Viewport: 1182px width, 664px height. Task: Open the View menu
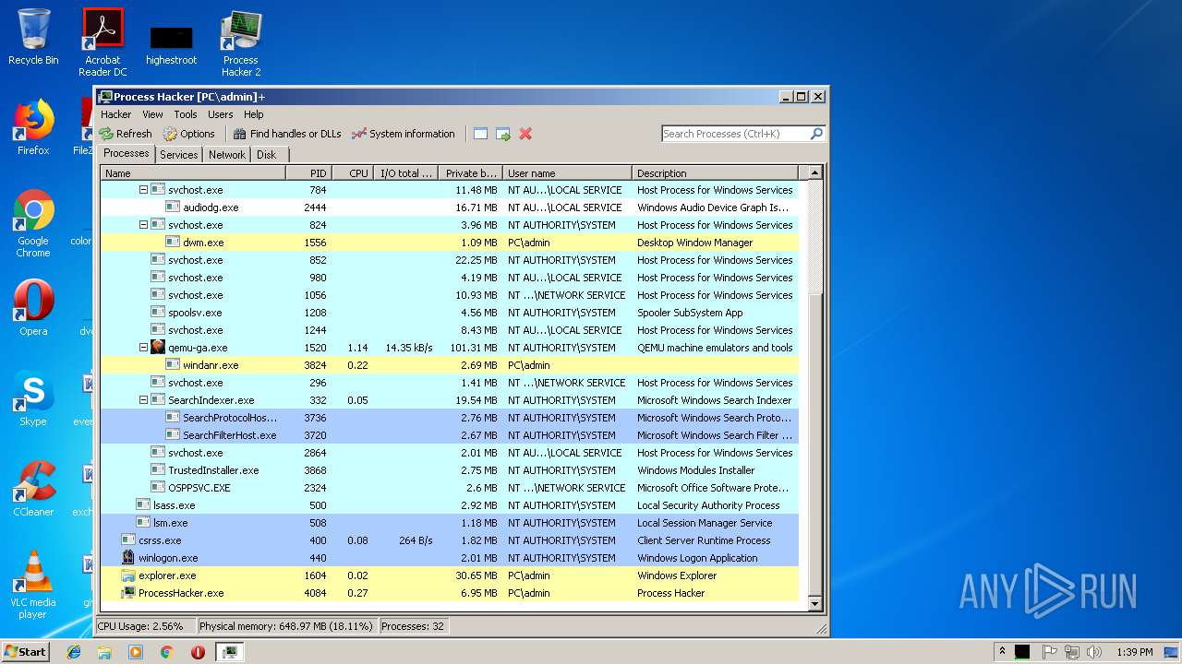(152, 114)
